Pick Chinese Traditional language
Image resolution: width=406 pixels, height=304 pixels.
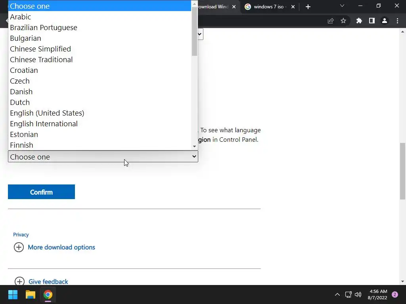click(100, 59)
